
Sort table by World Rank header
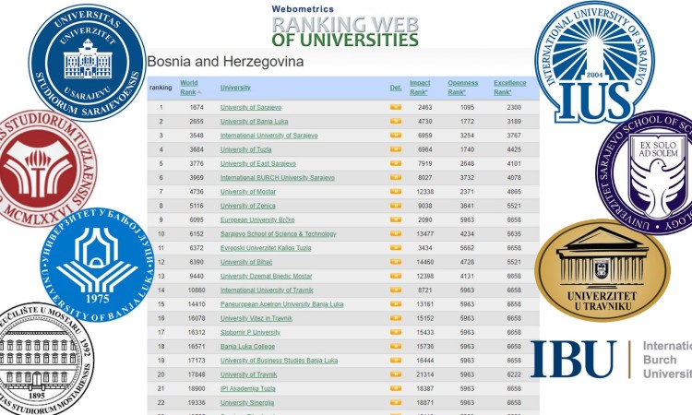click(x=190, y=88)
